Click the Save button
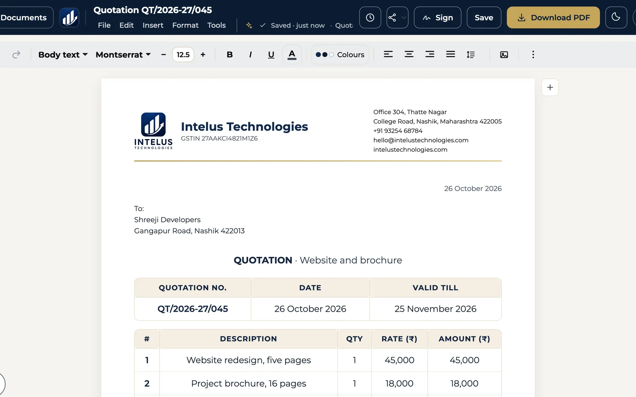 [484, 17]
